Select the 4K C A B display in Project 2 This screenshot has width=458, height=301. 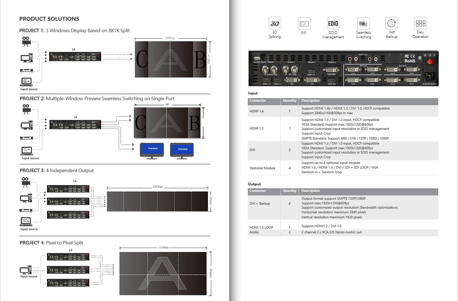click(167, 123)
